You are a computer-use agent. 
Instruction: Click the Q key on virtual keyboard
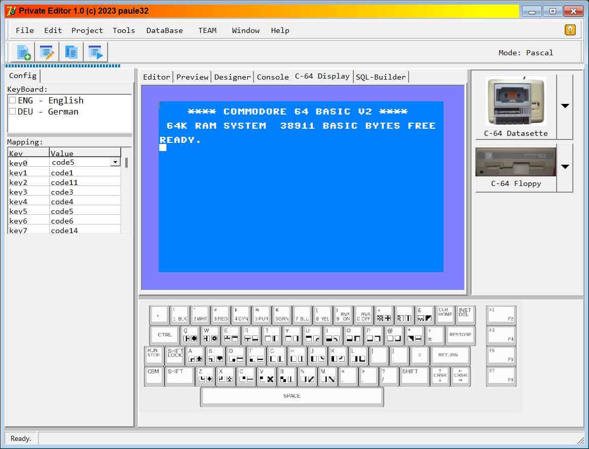(x=190, y=335)
